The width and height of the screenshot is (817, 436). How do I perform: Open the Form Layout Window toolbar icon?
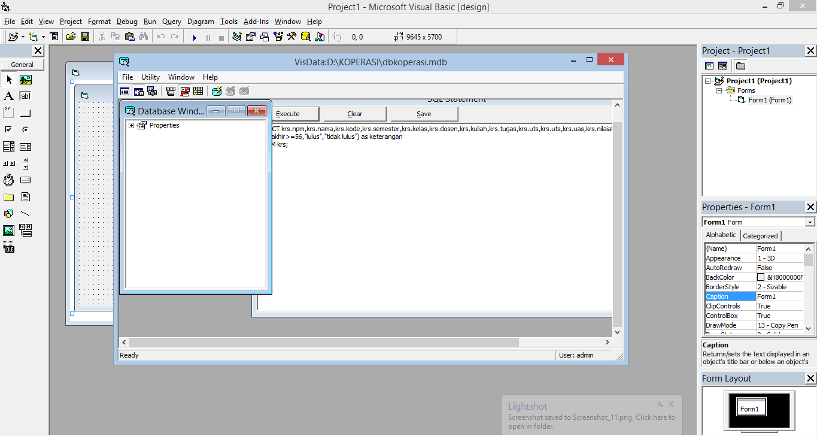click(265, 37)
